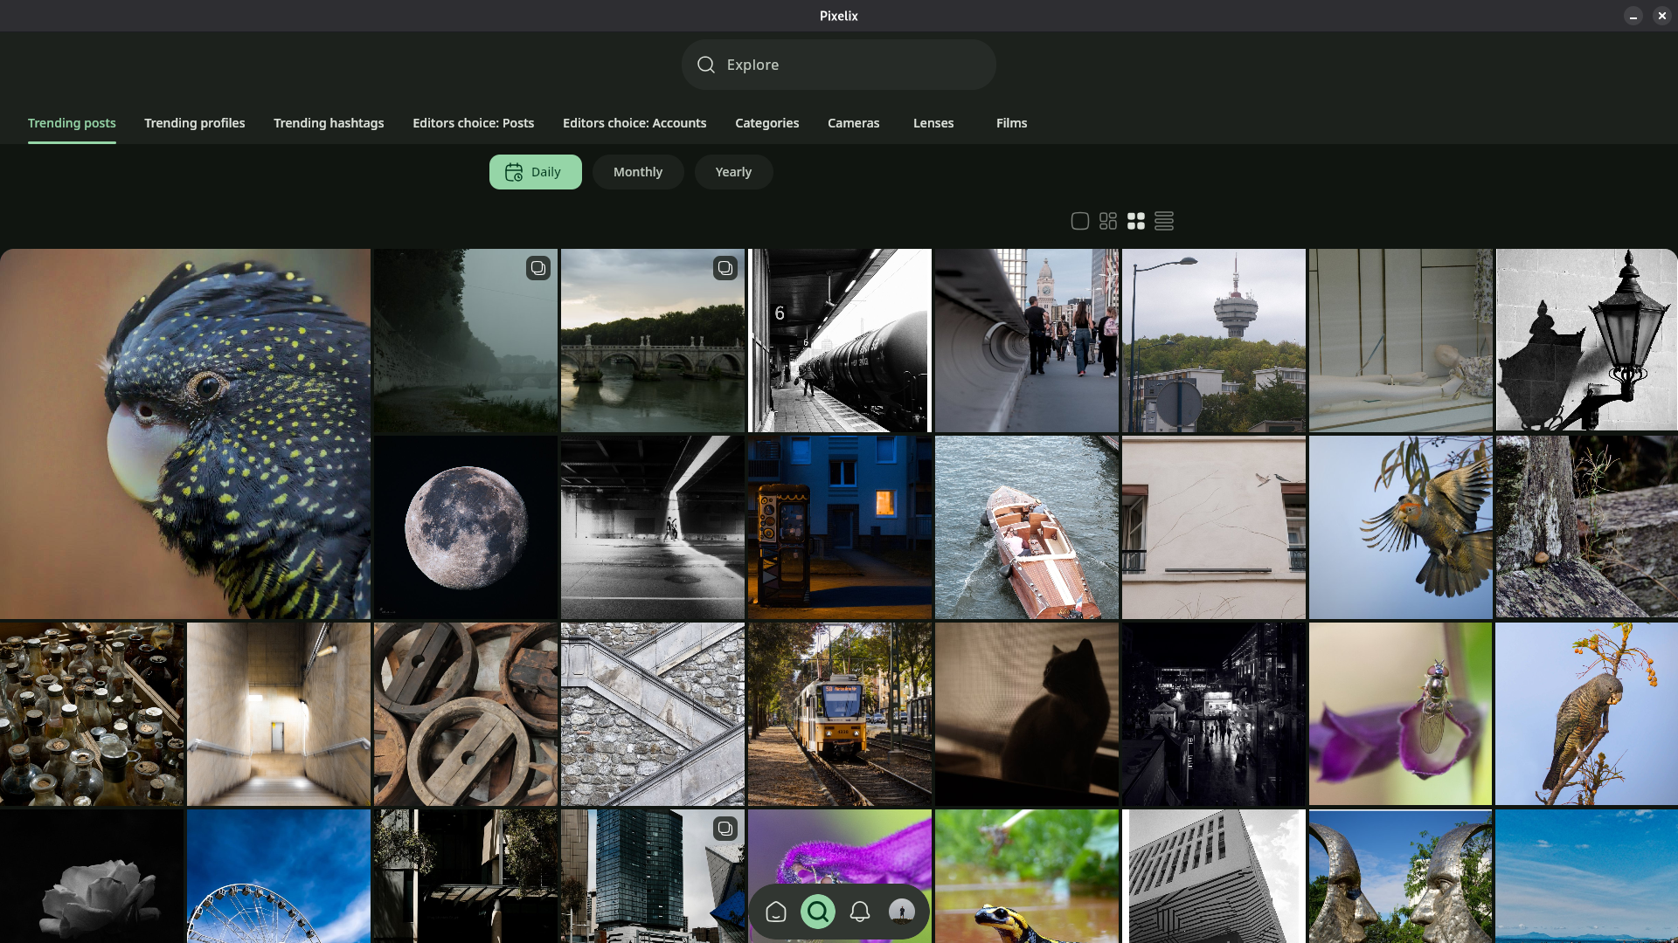
Task: Open the ferris wheel photo
Action: coord(279,876)
